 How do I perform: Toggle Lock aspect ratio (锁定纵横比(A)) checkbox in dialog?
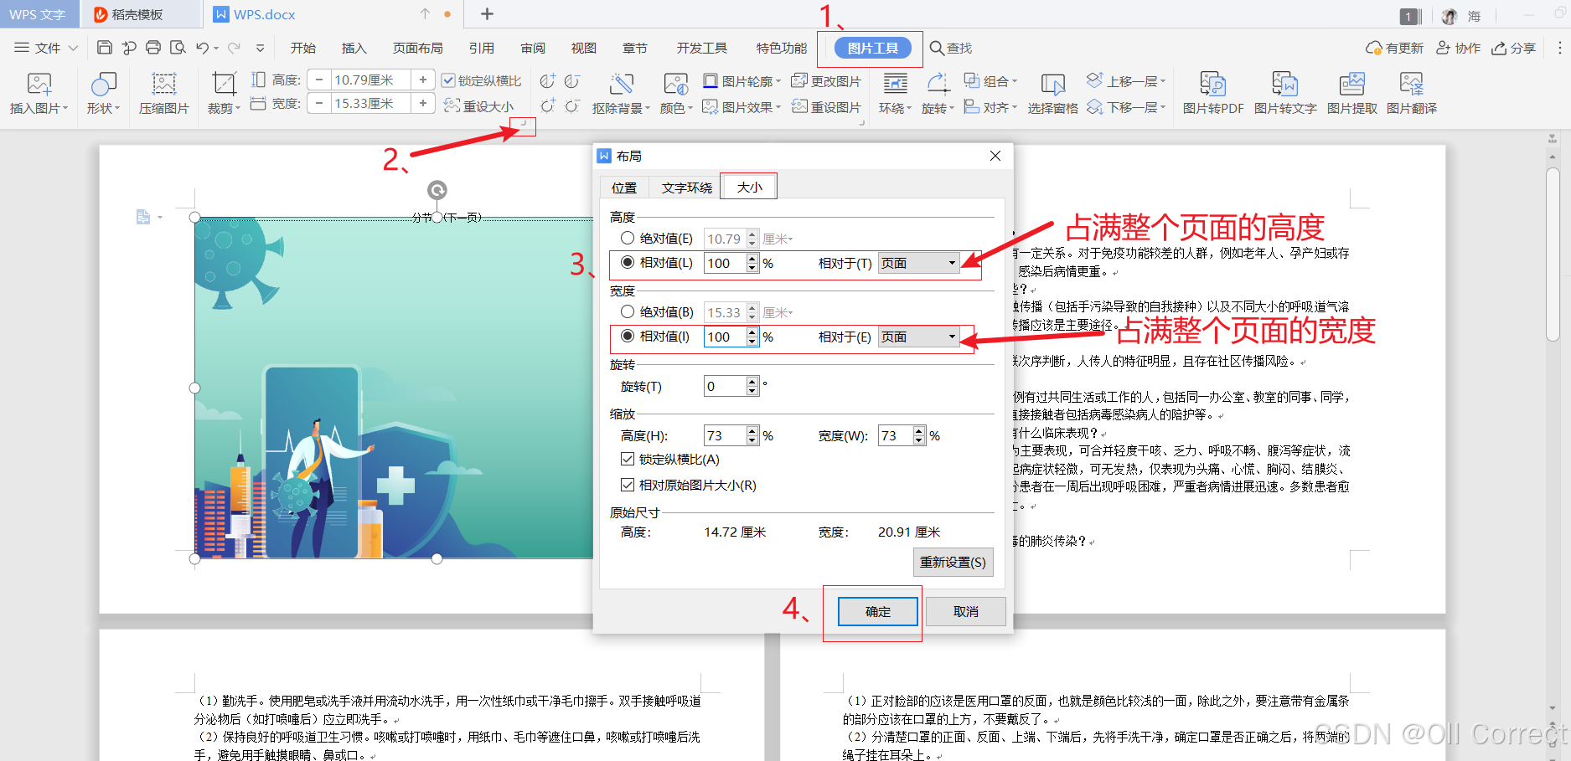628,459
